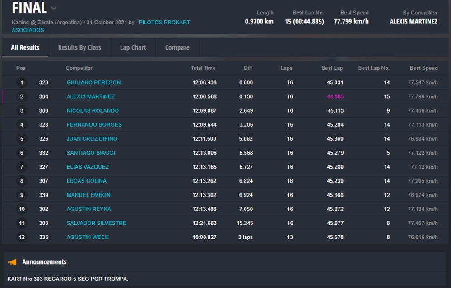Open NICOLAS ROLANDO competitor page

coord(93,110)
